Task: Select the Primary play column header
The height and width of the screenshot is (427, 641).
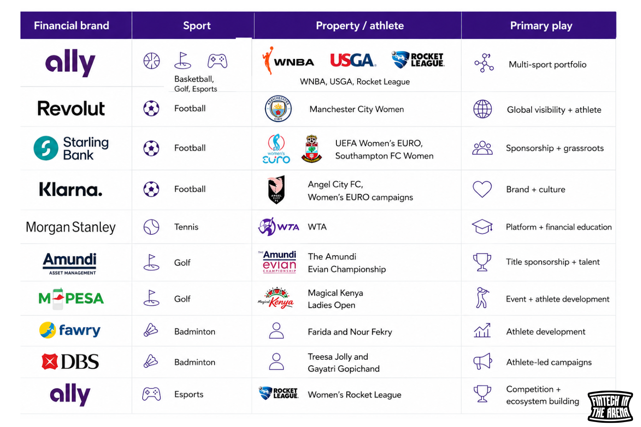Action: point(541,25)
